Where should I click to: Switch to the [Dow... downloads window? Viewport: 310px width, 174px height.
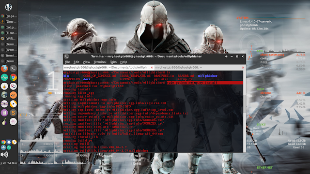point(9,22)
